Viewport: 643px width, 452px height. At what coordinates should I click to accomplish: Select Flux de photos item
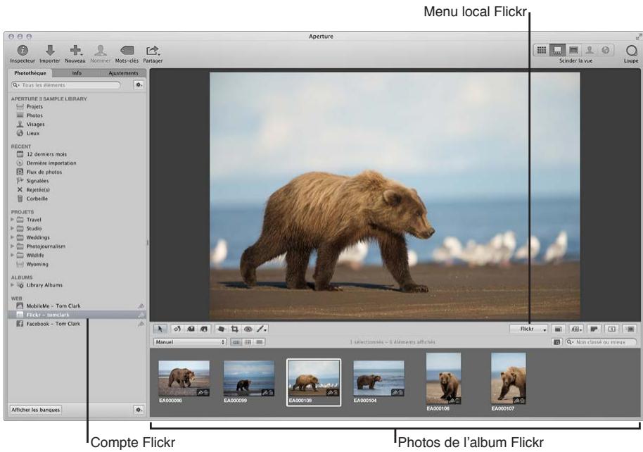tap(77, 172)
